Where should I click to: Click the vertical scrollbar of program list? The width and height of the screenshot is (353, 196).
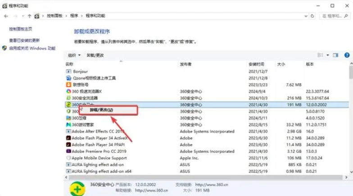(x=350, y=72)
